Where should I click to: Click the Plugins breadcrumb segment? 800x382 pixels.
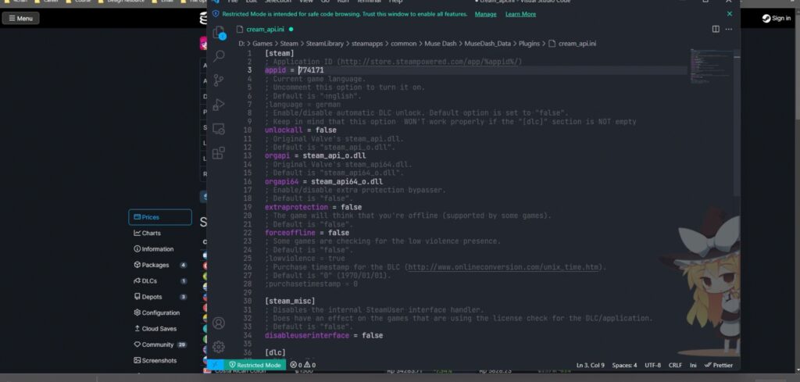tap(529, 43)
